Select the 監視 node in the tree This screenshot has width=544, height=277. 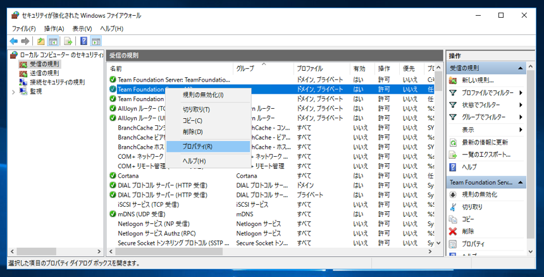pos(36,92)
